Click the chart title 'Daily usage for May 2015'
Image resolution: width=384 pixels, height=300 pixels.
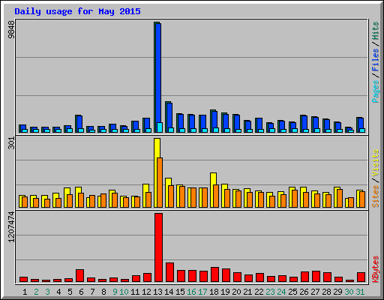(x=77, y=11)
